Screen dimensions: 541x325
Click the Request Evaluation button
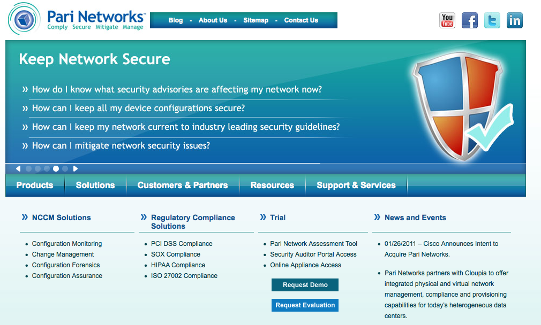305,305
